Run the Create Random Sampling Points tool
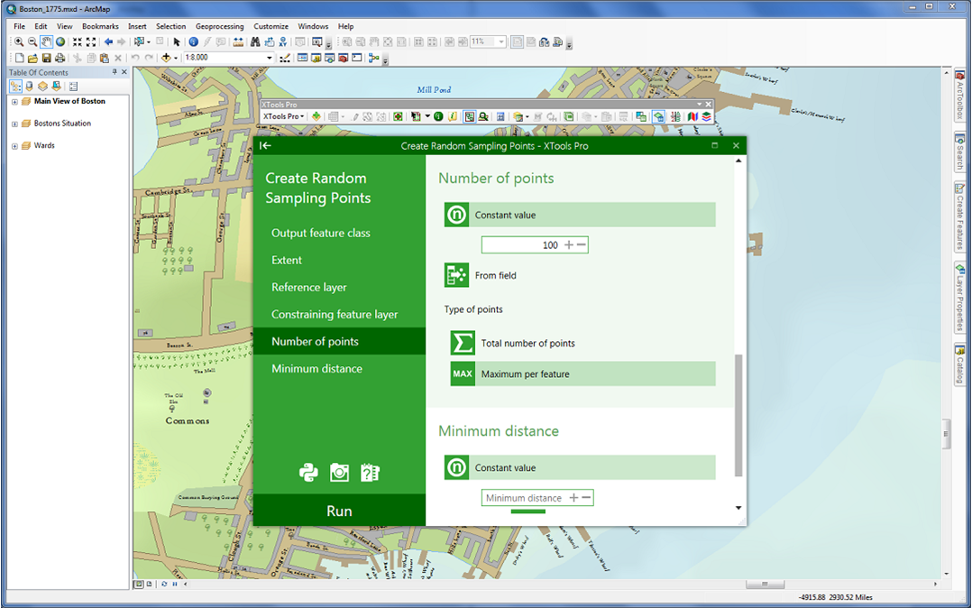Image resolution: width=972 pixels, height=608 pixels. click(339, 511)
